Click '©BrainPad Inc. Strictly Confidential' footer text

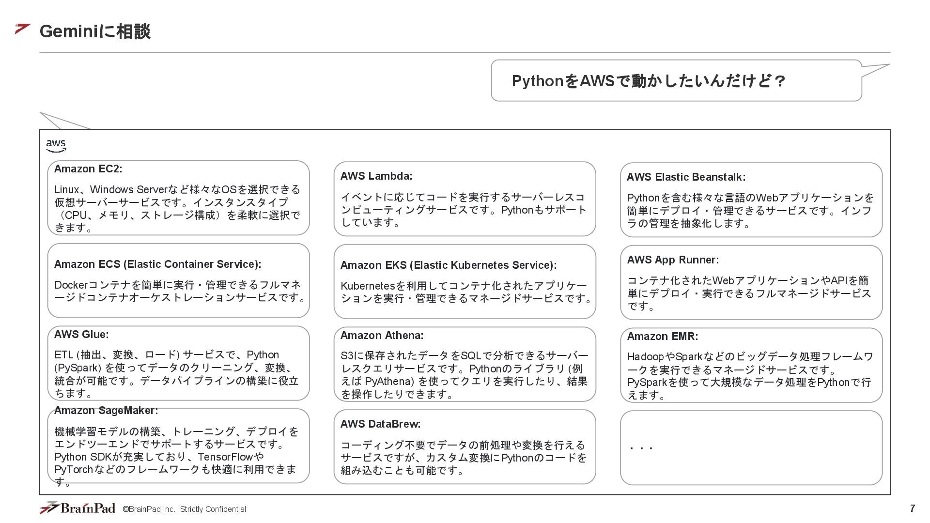point(184,509)
